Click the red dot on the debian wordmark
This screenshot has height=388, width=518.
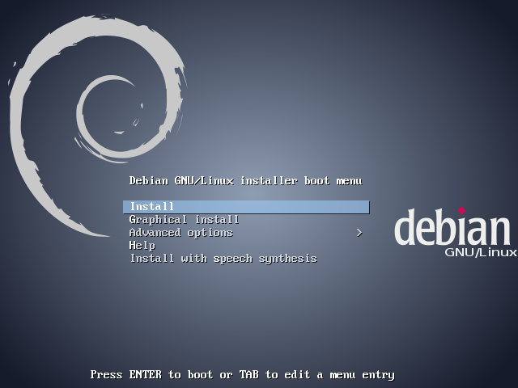[x=462, y=211]
